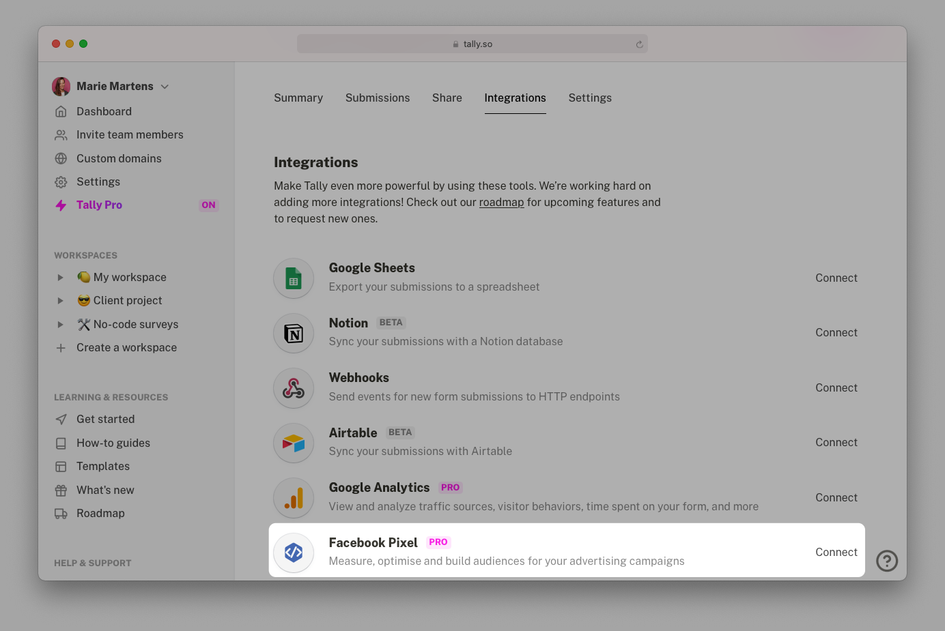Click the Facebook Pixel integration icon
Image resolution: width=945 pixels, height=631 pixels.
pyautogui.click(x=294, y=553)
